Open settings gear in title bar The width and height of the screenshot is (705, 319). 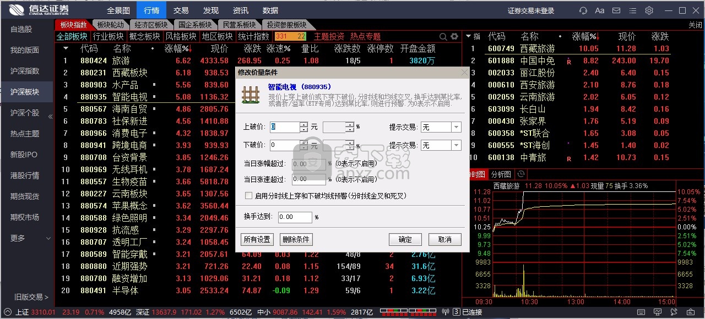pos(649,10)
